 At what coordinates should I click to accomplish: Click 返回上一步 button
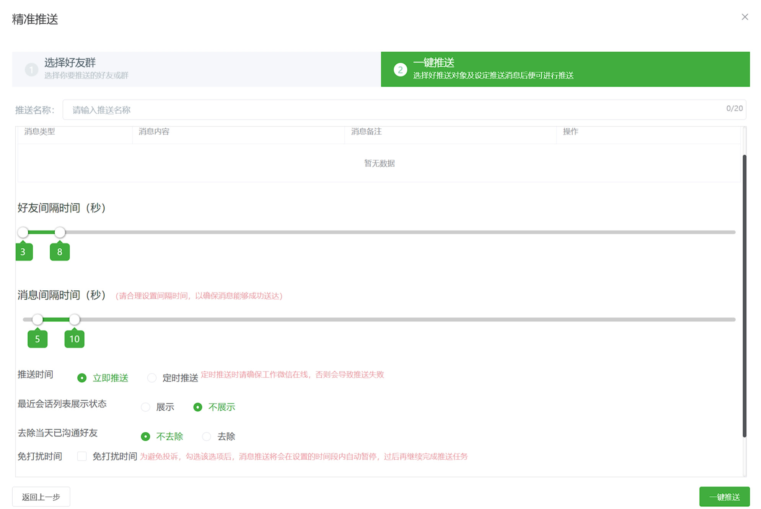click(41, 497)
